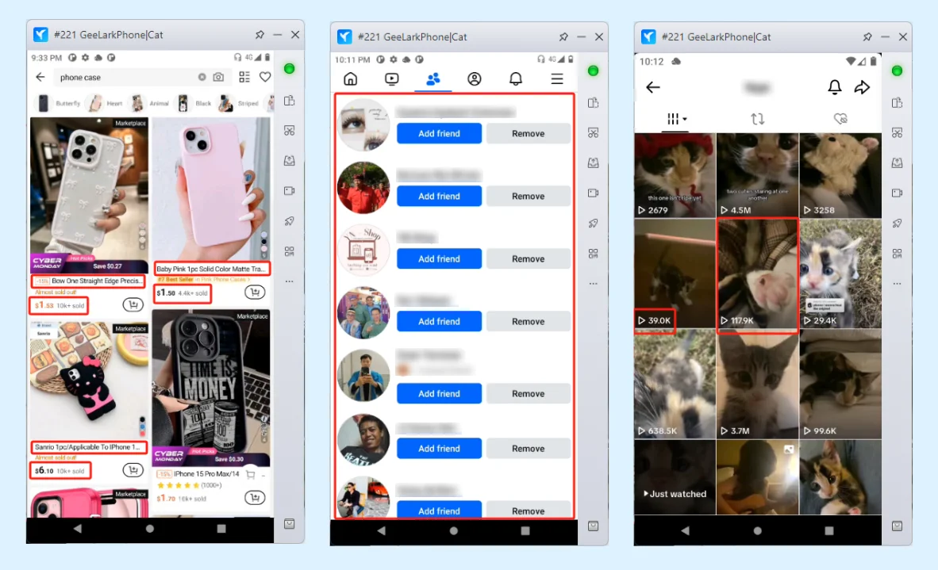
Task: Pin the phone case shopping window
Action: [259, 35]
